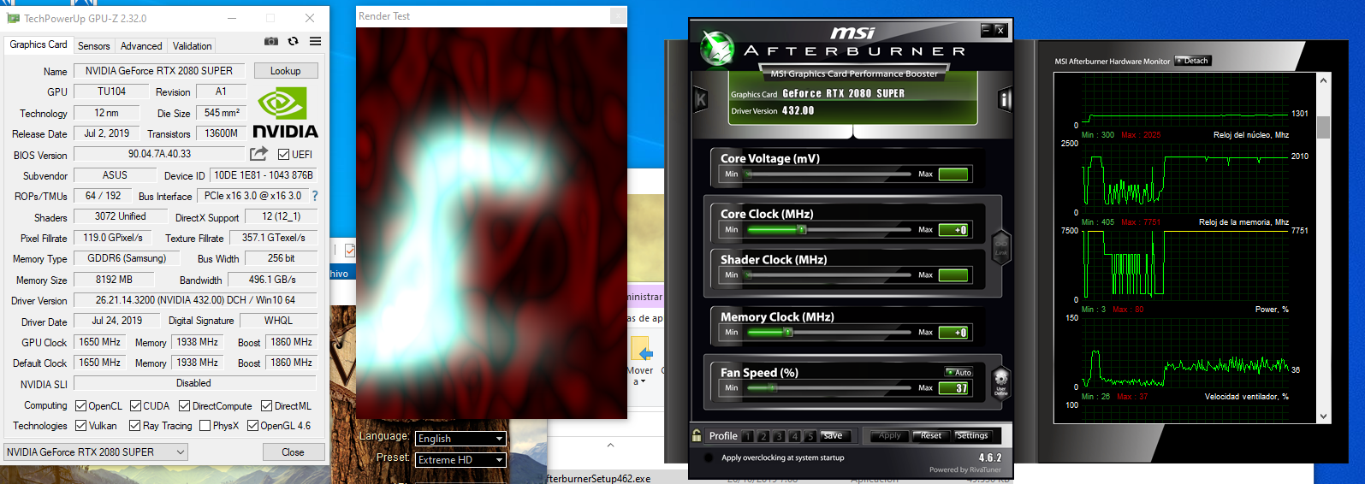Click the NVIDIA logo in GPU-Z
Viewport: 1365px width, 484px height.
point(285,112)
